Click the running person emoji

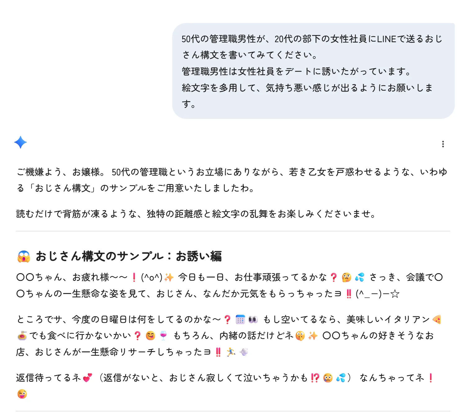tap(231, 352)
